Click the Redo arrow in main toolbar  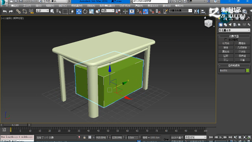click(11, 11)
